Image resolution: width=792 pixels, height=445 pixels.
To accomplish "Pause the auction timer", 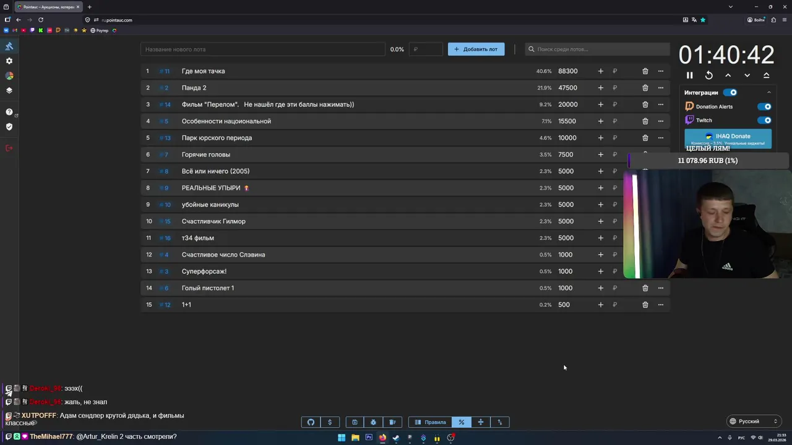I will (x=689, y=75).
